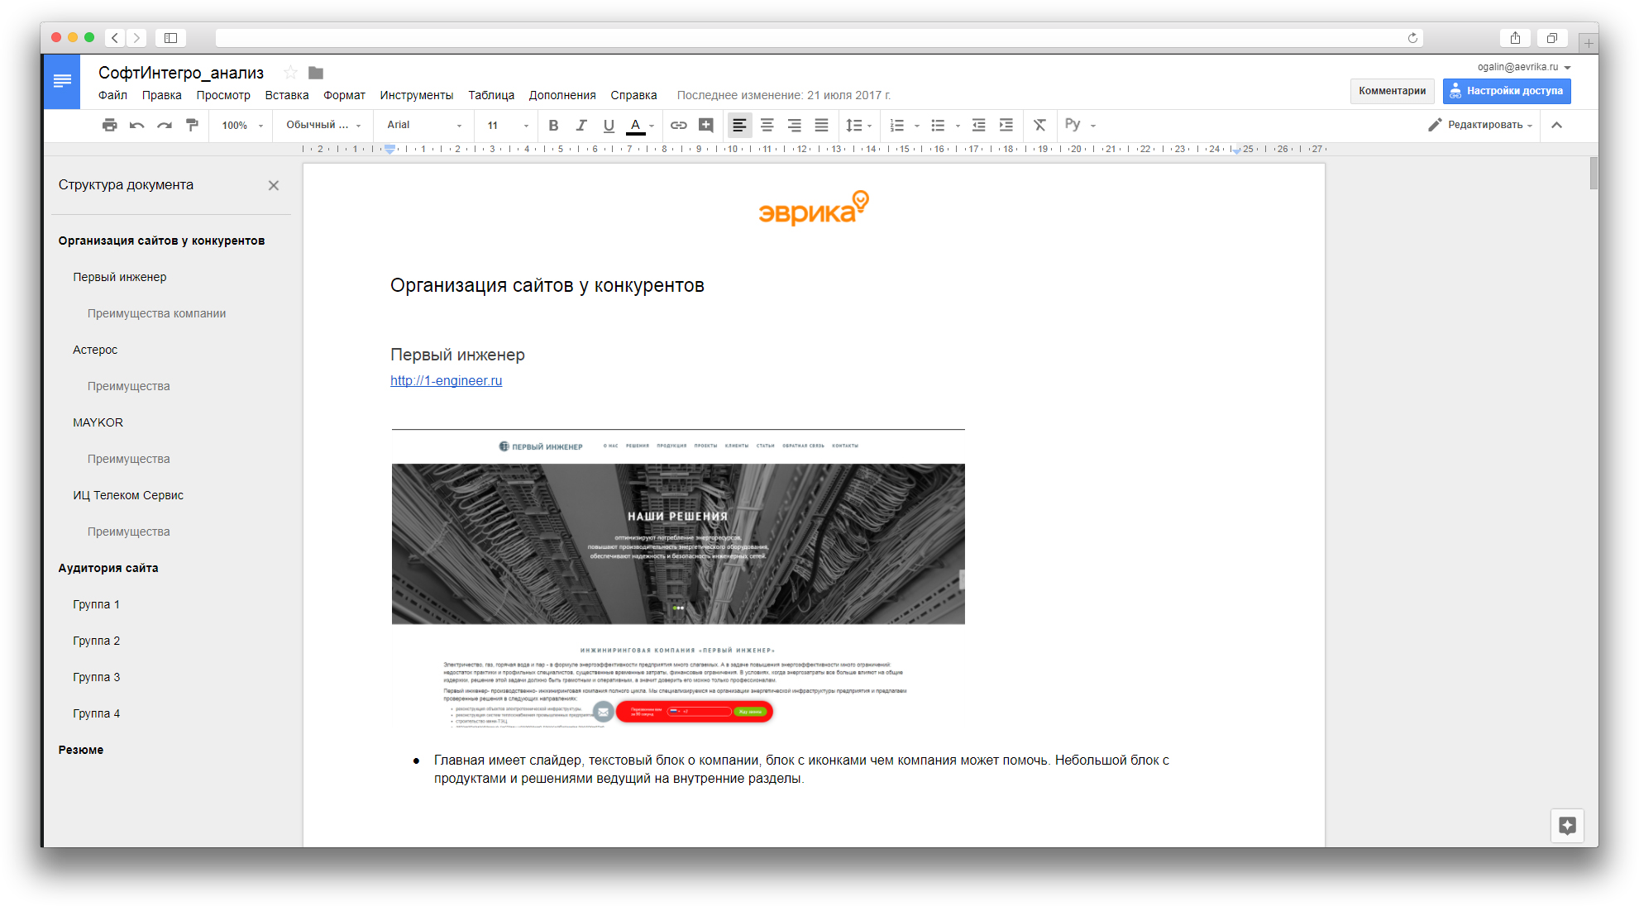Open the Правка menu

pos(161,95)
